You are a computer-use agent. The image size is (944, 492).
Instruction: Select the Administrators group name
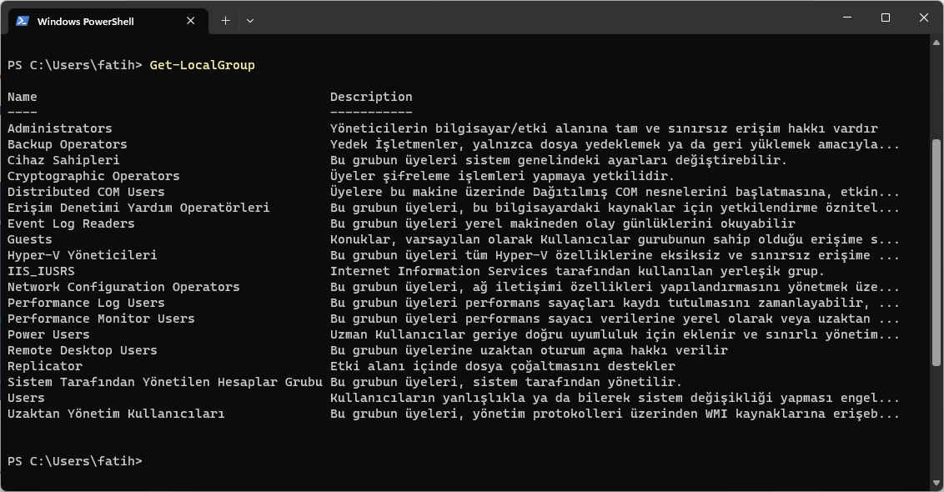tap(59, 128)
